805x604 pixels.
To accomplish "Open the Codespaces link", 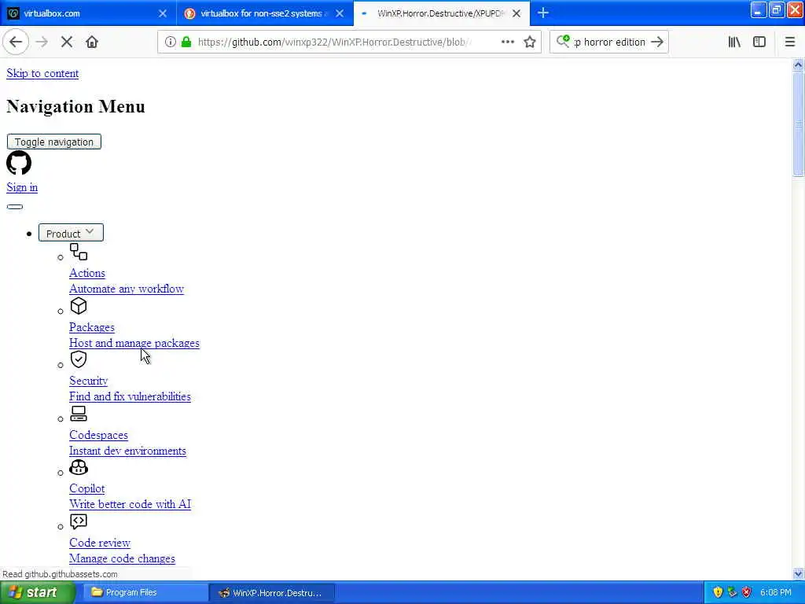I will (98, 435).
